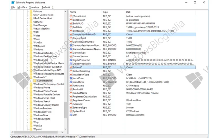Click the folder icon of Wallet key
Image resolution: width=218 pixels, height=138 pixels.
click(x=31, y=36)
